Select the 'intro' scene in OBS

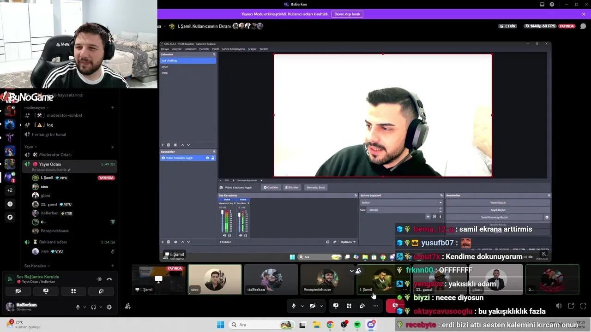coord(188,72)
